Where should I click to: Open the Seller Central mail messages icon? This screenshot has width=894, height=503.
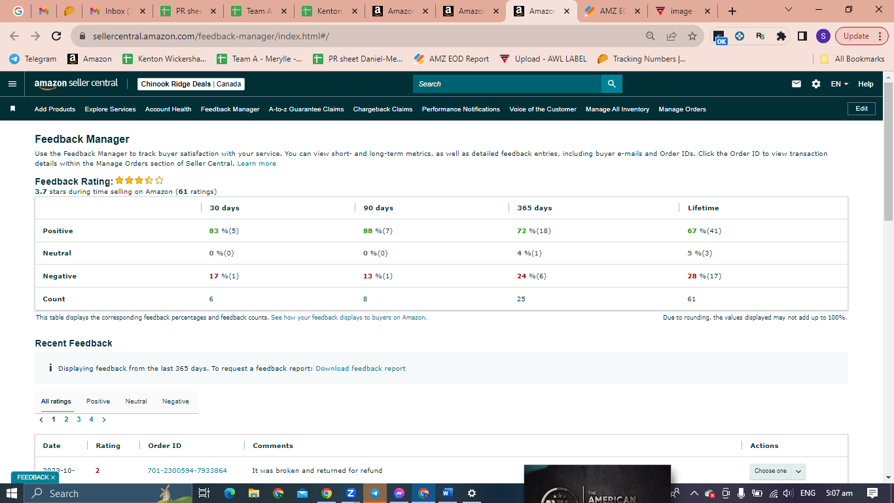pos(796,84)
